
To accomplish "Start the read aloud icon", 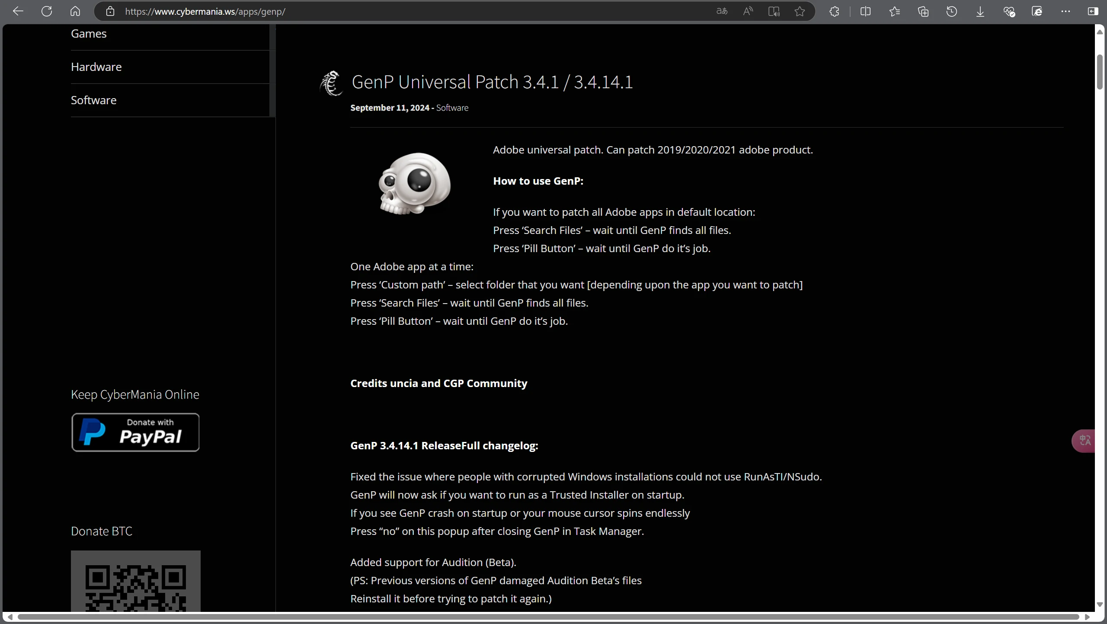I will (x=748, y=11).
